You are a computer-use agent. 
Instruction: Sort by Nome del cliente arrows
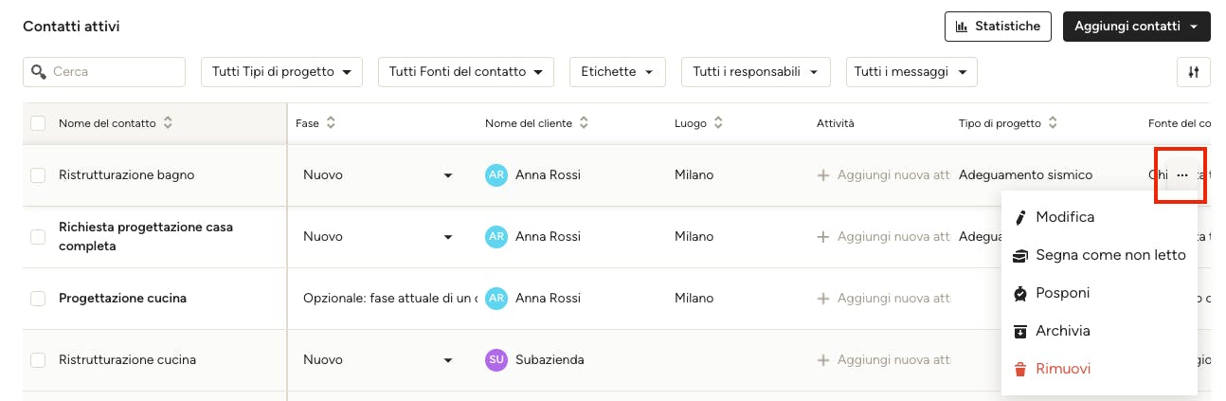(584, 123)
